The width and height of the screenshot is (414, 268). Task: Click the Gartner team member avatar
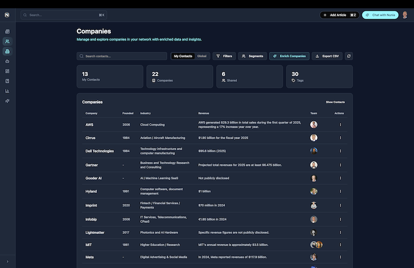point(314,165)
